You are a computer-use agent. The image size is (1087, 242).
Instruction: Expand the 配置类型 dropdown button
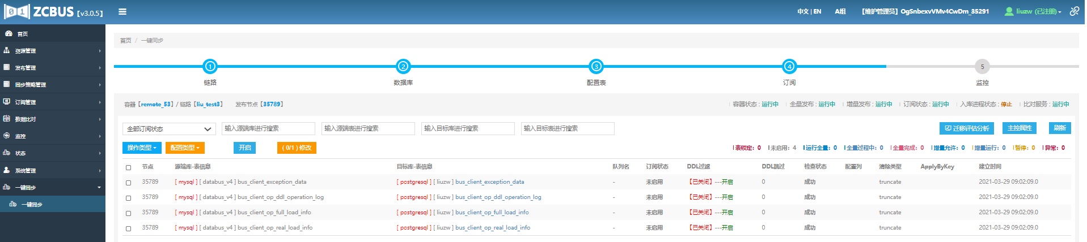click(x=185, y=148)
